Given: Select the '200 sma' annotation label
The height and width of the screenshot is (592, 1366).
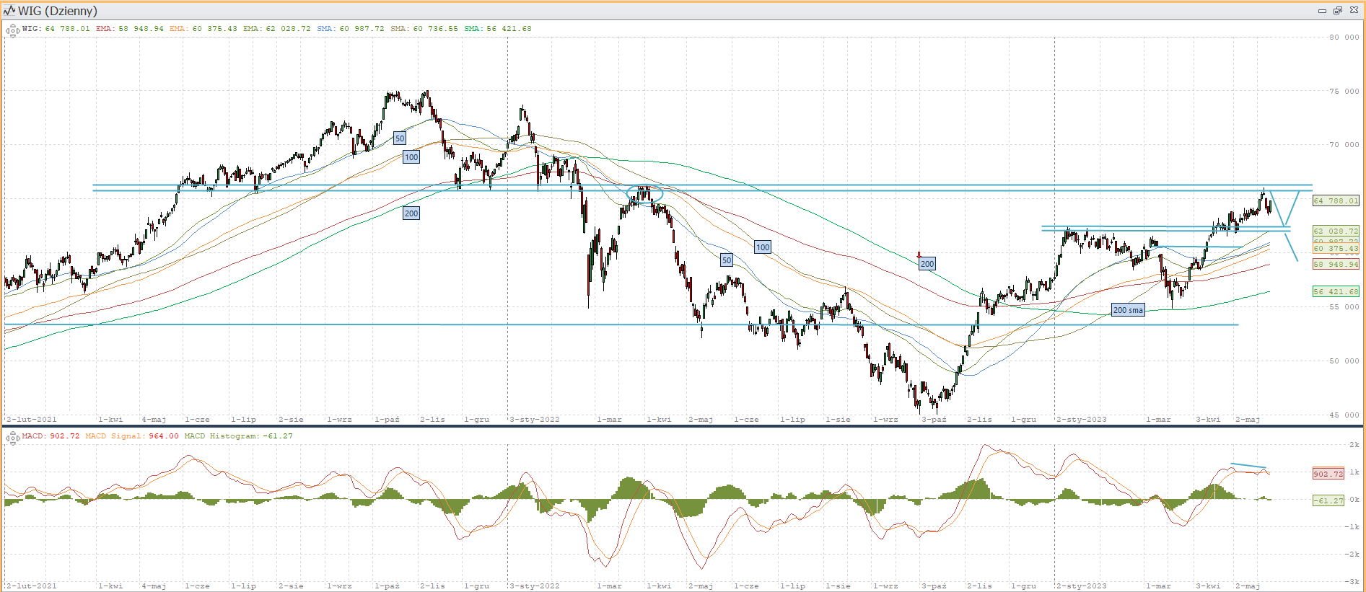Looking at the screenshot, I should (1127, 310).
